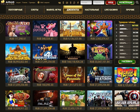Open the Android mobile version link
The image size is (140, 112).
coord(43,3)
